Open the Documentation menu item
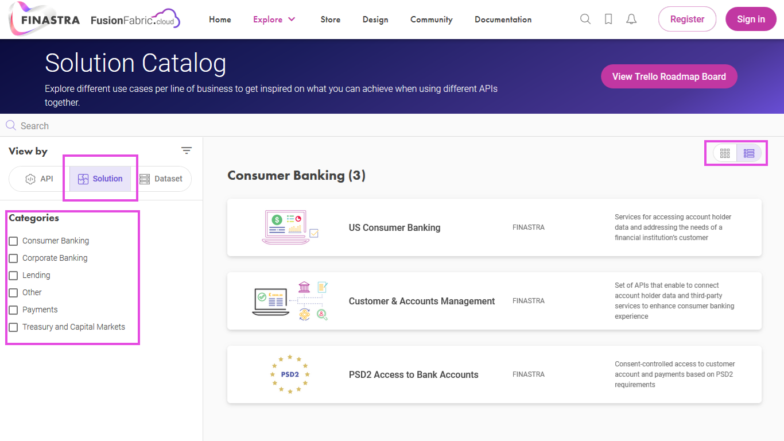Viewport: 784px width, 441px height. [503, 20]
